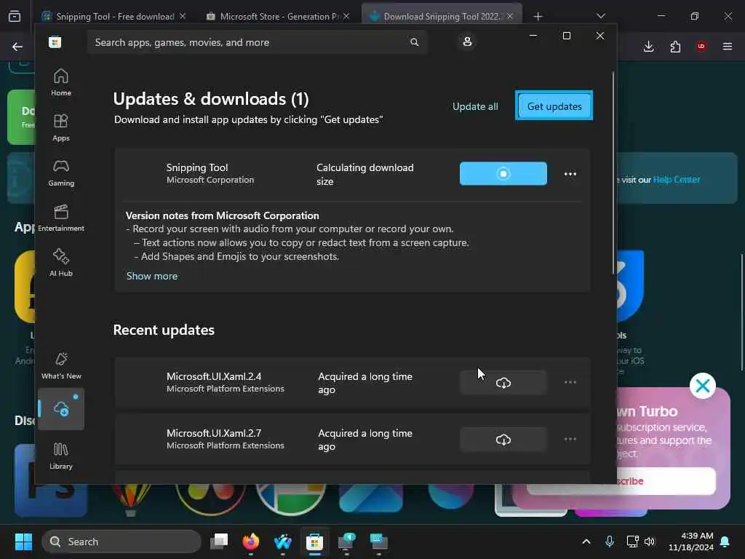Viewport: 745px width, 559px height.
Task: Open the browser hamburger menu
Action: tap(728, 47)
